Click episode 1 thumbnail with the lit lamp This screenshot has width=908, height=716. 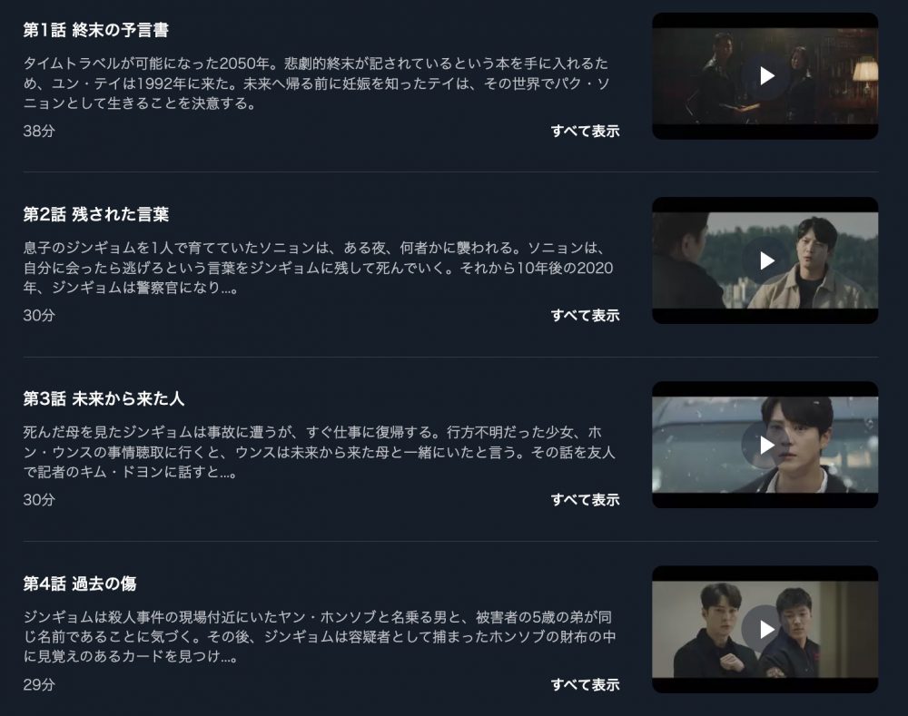[x=765, y=76]
